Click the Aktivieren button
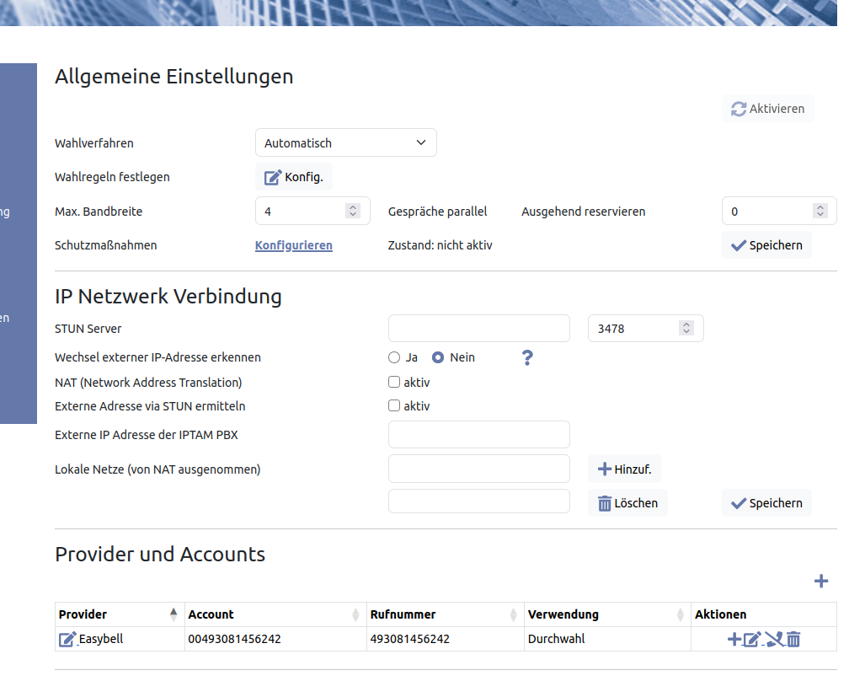This screenshot has height=681, width=849. click(767, 109)
